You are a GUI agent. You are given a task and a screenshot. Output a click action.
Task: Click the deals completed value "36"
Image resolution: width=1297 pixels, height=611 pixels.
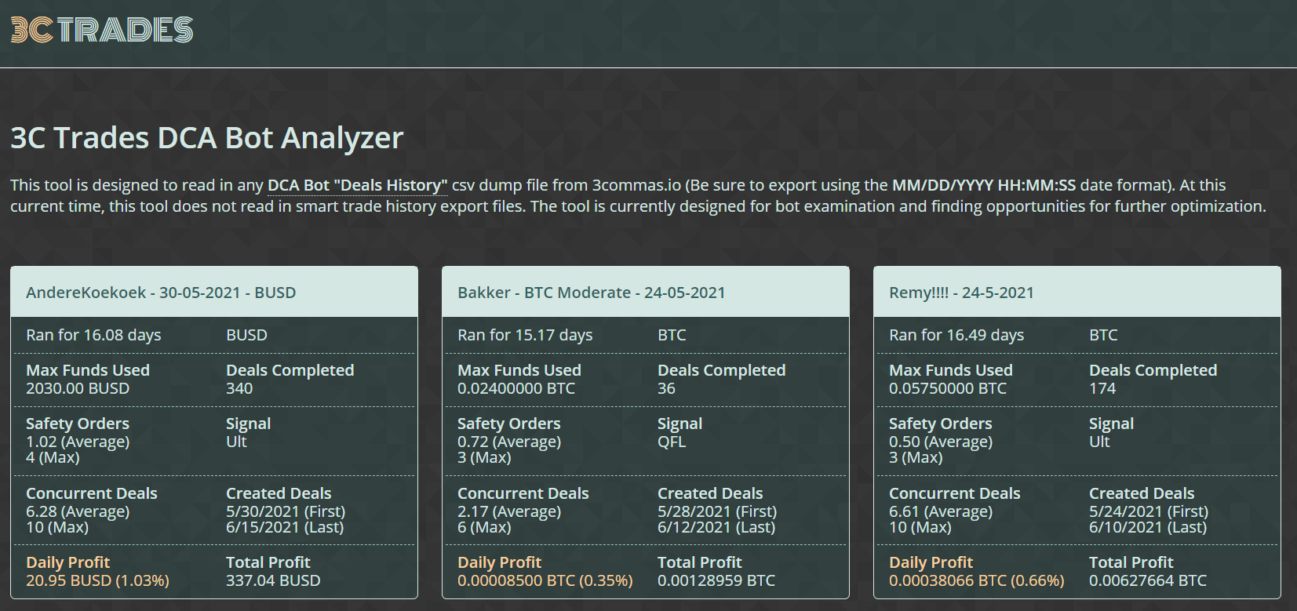tap(666, 388)
